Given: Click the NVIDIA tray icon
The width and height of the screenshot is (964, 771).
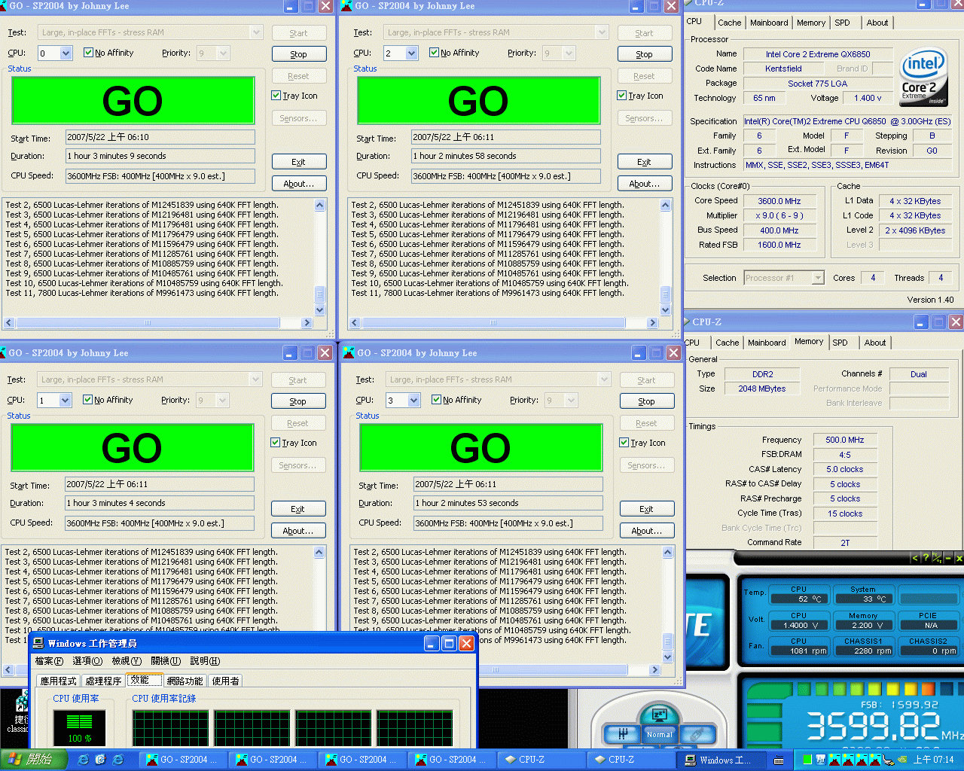Looking at the screenshot, I should pyautogui.click(x=902, y=760).
